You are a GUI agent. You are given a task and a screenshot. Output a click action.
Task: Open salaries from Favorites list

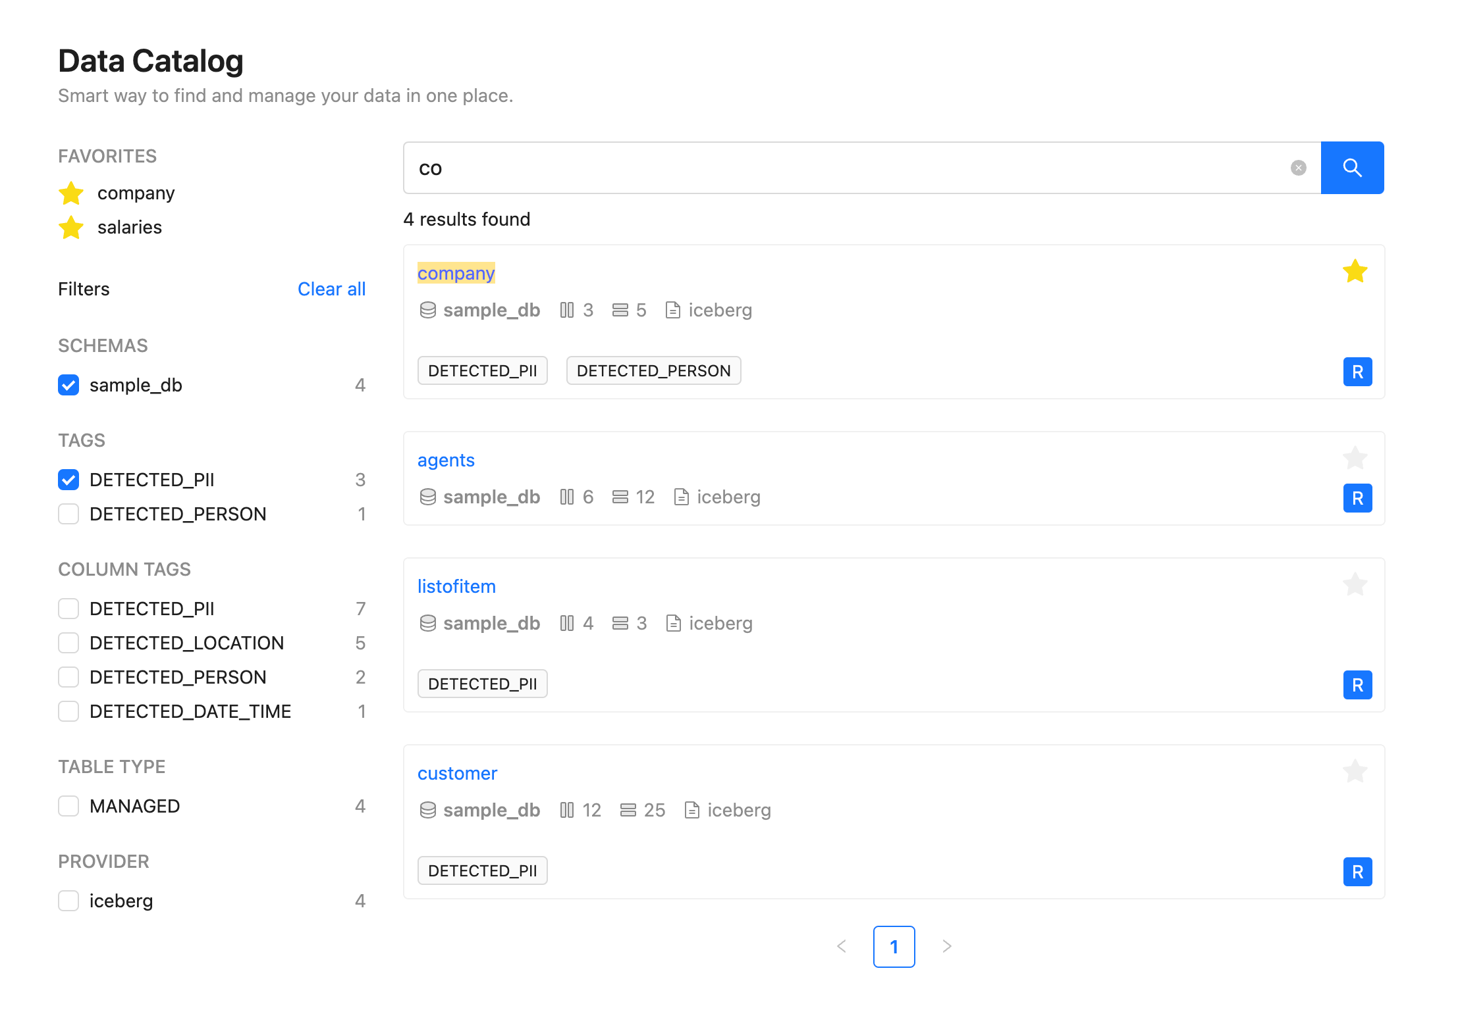[130, 228]
